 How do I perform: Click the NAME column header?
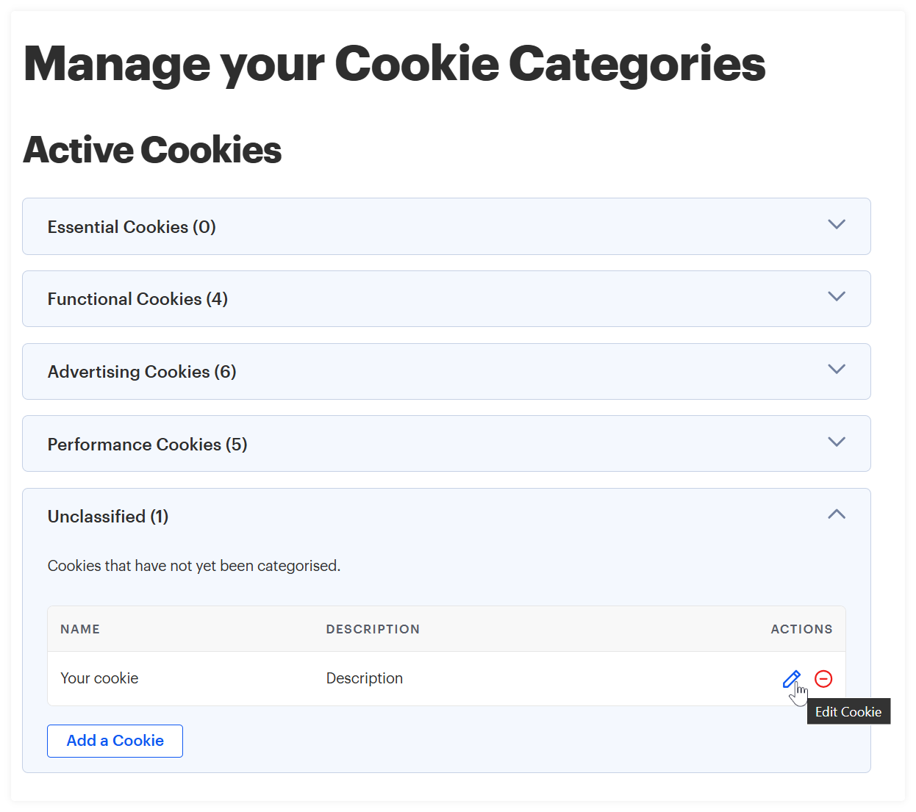coord(80,629)
